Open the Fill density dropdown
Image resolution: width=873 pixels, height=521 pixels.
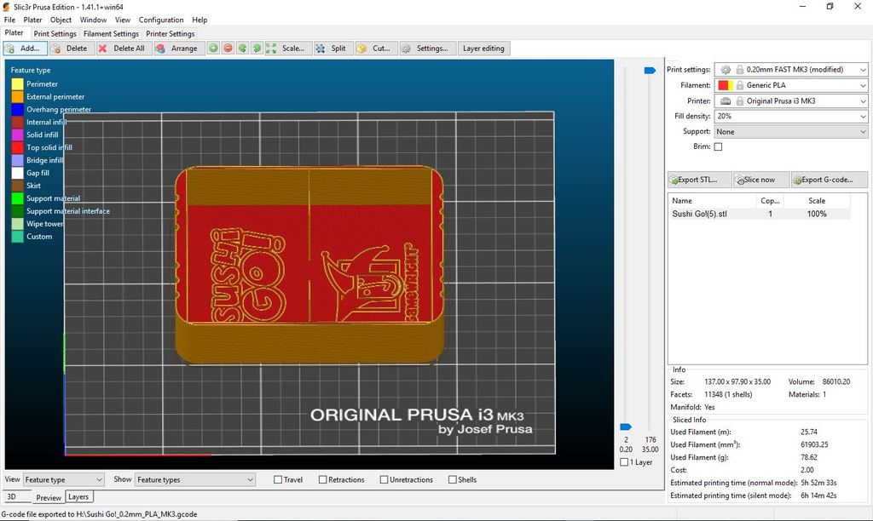(x=791, y=117)
